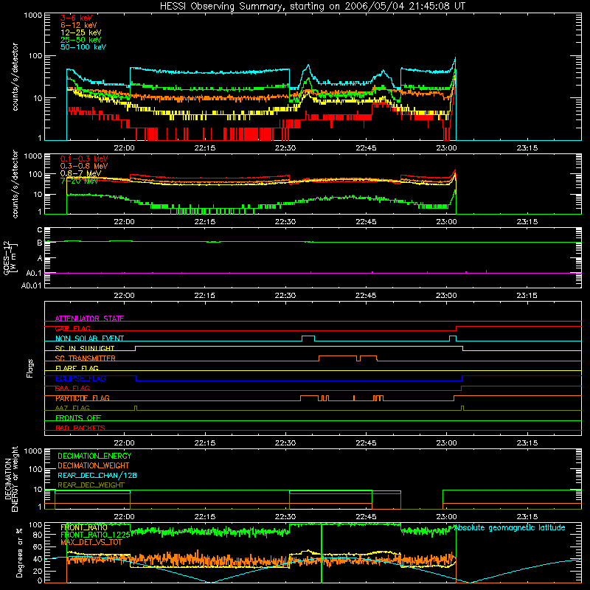Click the DECIMATION_WEIGHT legend label
590x590 pixels.
point(94,466)
